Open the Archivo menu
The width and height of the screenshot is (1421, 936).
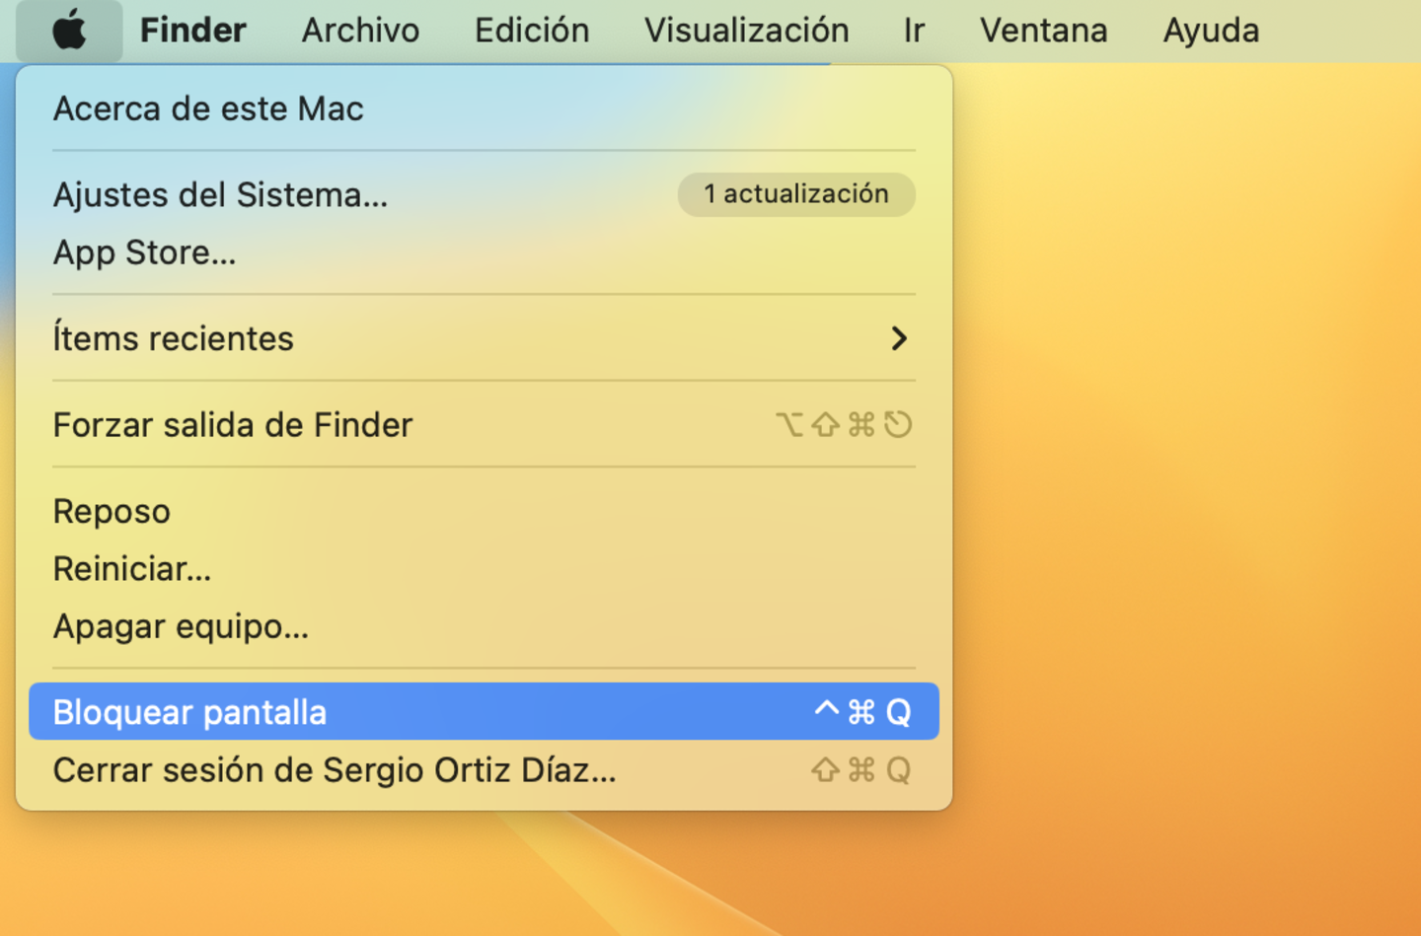click(x=360, y=31)
